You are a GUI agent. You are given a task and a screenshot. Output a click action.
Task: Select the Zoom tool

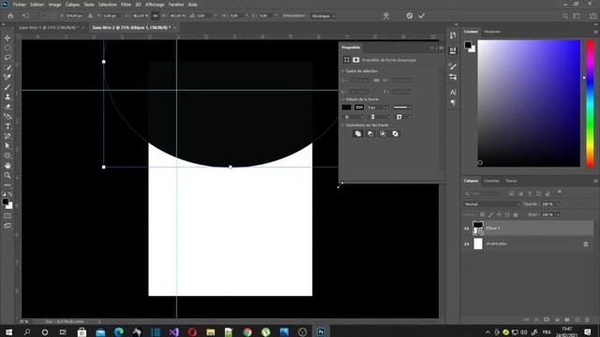pos(7,175)
